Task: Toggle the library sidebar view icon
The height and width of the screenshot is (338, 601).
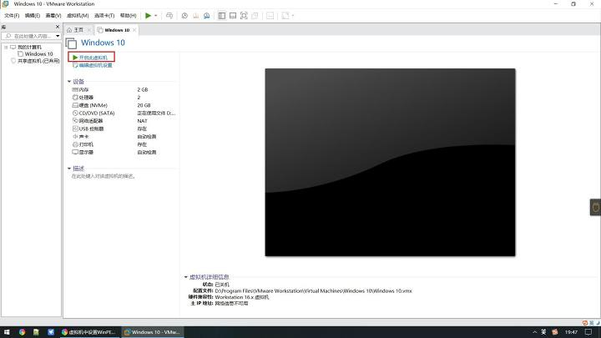Action: (221, 16)
